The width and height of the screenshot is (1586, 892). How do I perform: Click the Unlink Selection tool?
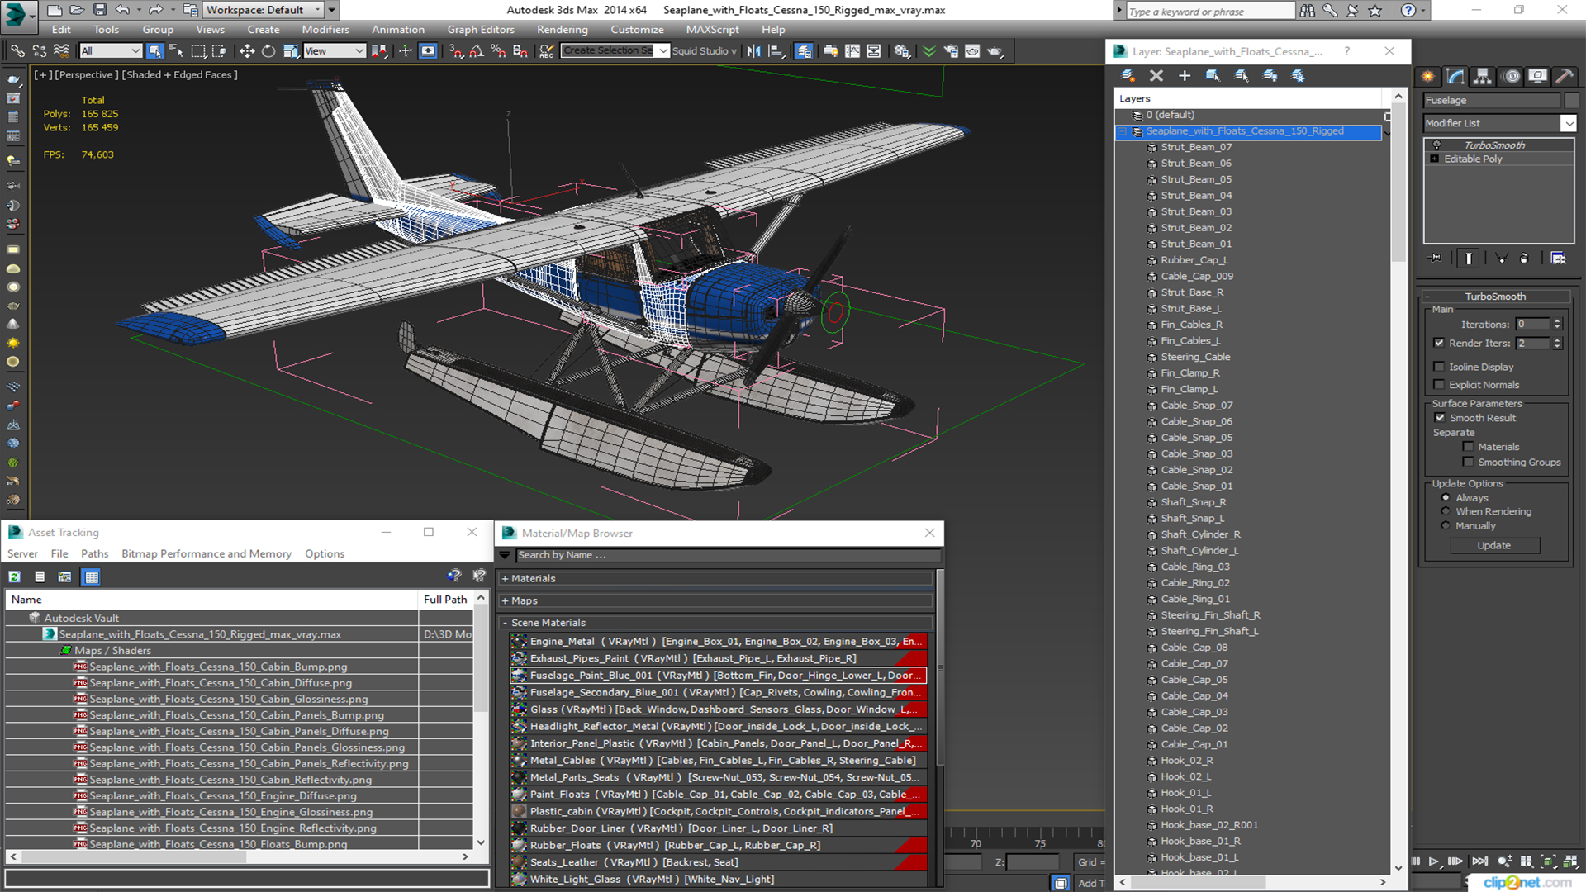tap(39, 51)
